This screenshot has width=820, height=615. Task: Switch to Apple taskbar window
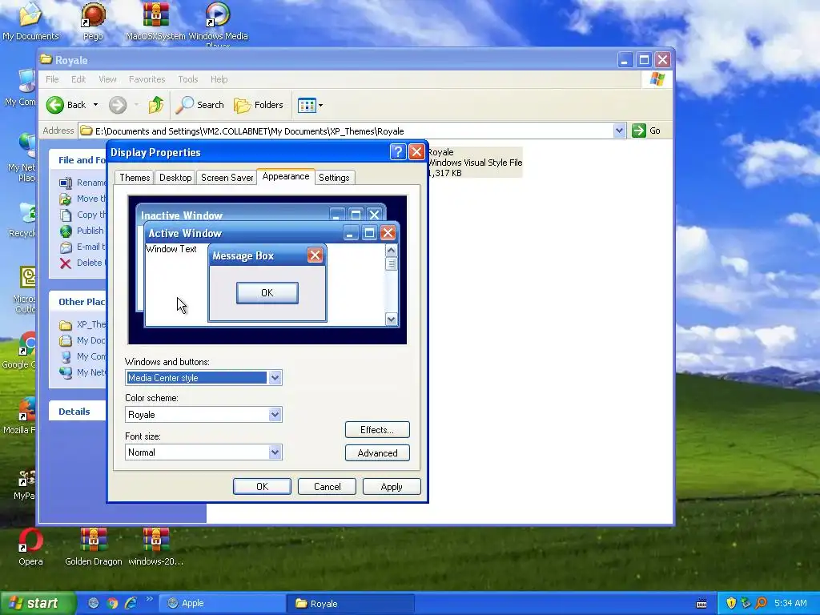pyautogui.click(x=223, y=604)
